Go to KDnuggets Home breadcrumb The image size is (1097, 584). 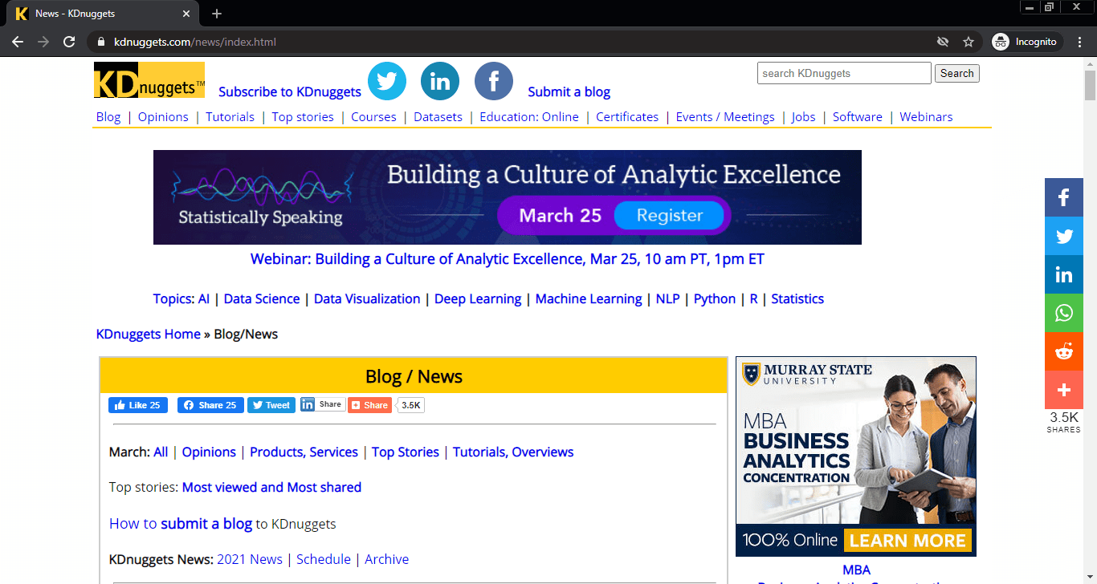149,334
